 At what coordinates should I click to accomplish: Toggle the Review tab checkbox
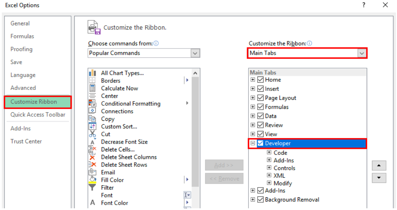click(x=260, y=125)
